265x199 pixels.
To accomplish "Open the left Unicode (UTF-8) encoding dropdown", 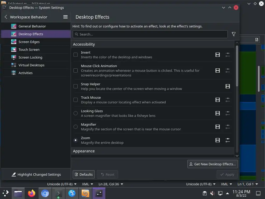I will [62, 184].
